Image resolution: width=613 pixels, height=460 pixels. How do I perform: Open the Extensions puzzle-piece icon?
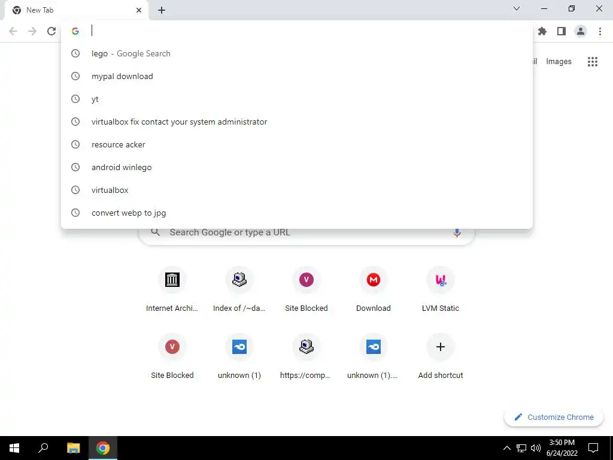click(542, 31)
